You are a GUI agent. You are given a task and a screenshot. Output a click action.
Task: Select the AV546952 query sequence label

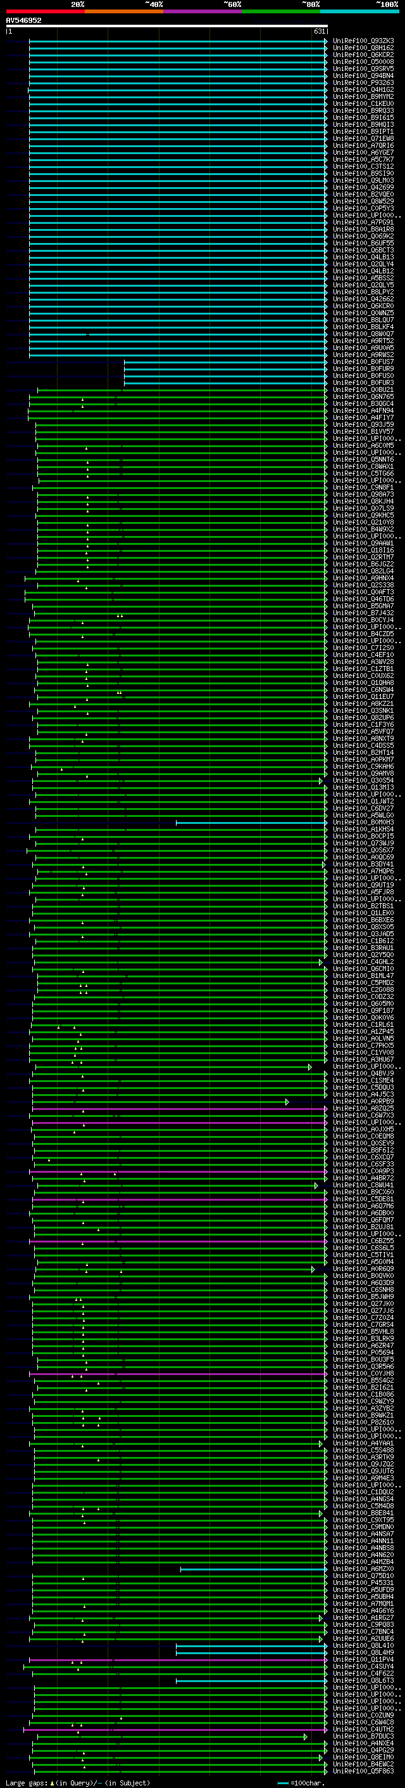click(x=23, y=20)
